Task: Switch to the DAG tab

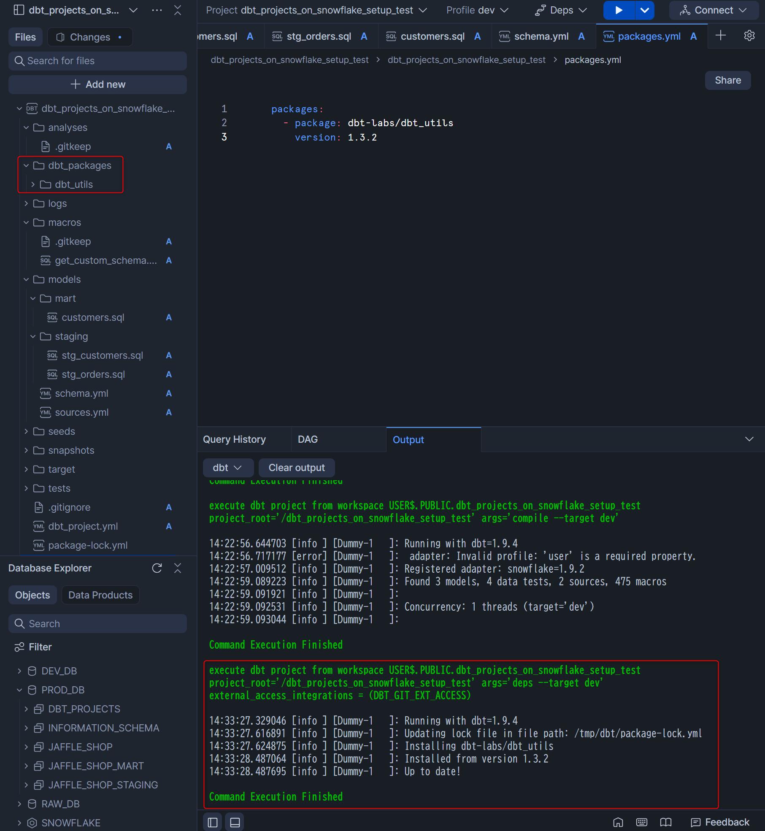Action: 308,439
